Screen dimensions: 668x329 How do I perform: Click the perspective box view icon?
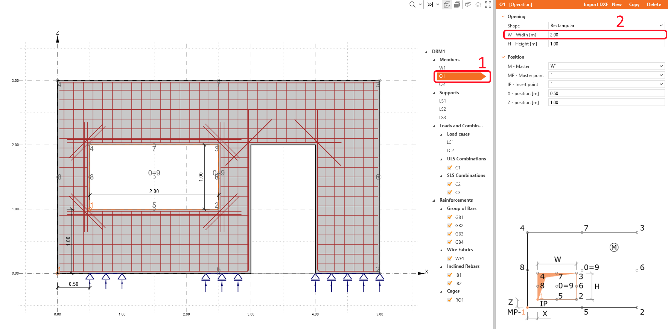click(x=468, y=5)
